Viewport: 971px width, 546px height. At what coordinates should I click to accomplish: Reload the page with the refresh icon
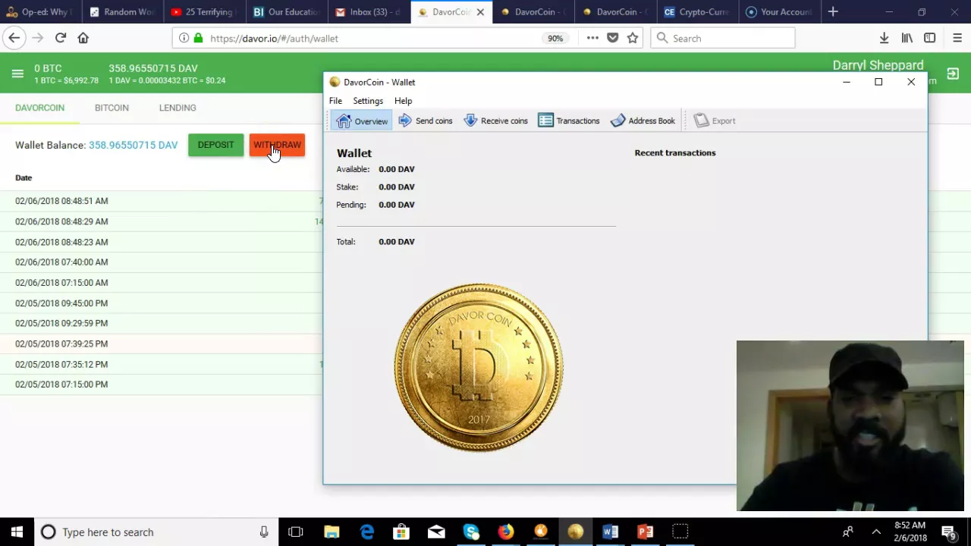pyautogui.click(x=61, y=38)
